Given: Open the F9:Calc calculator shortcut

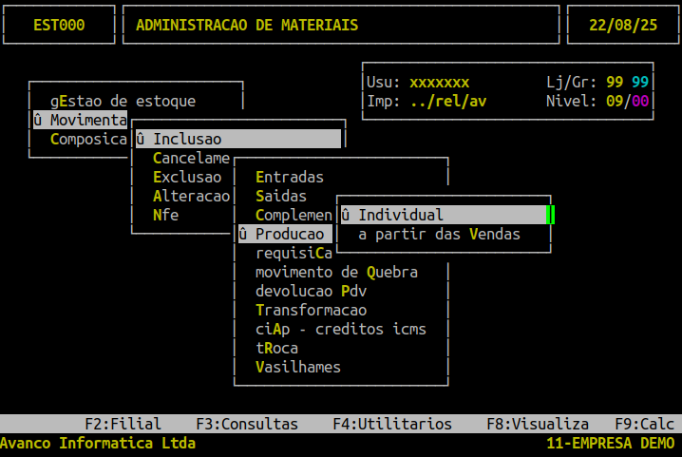Looking at the screenshot, I should pos(644,424).
